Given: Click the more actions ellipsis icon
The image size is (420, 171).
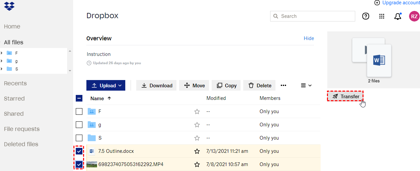Looking at the screenshot, I should pos(283,85).
